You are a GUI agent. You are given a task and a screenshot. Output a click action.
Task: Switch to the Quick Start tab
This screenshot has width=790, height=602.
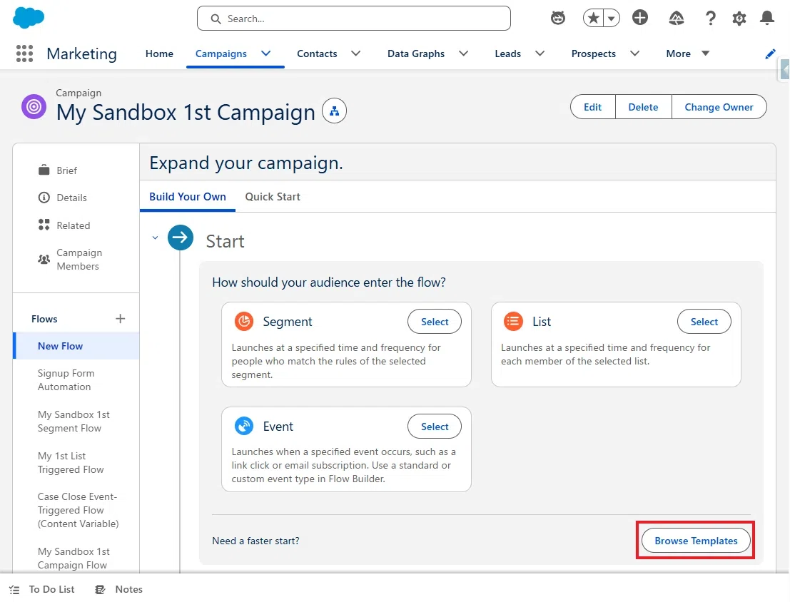click(x=273, y=196)
